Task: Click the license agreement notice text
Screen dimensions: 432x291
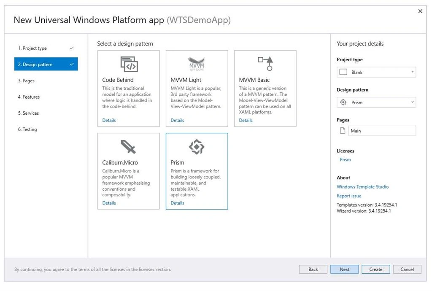Action: pyautogui.click(x=92, y=269)
